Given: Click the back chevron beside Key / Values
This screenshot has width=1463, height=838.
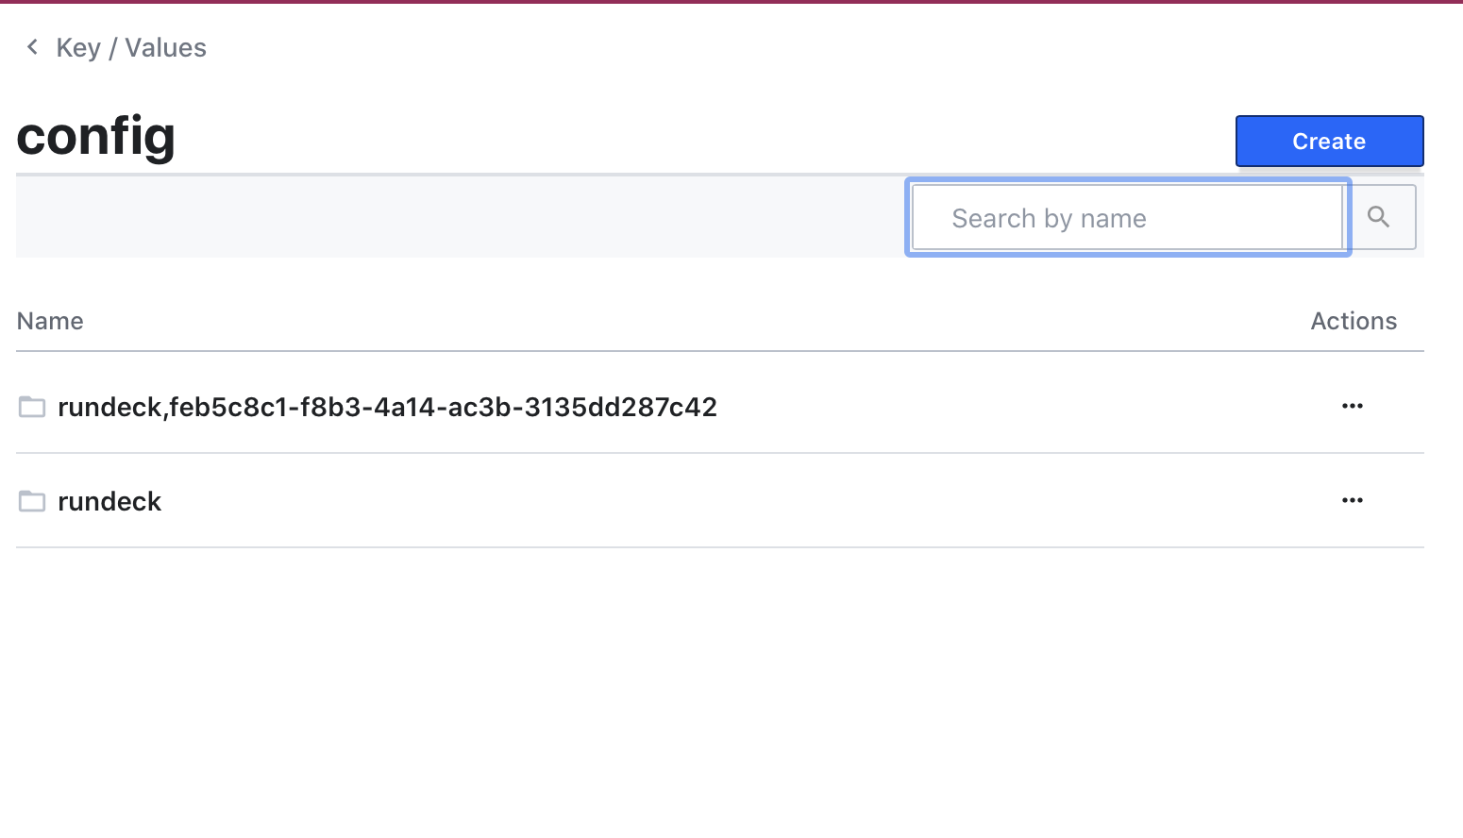Looking at the screenshot, I should (x=32, y=47).
